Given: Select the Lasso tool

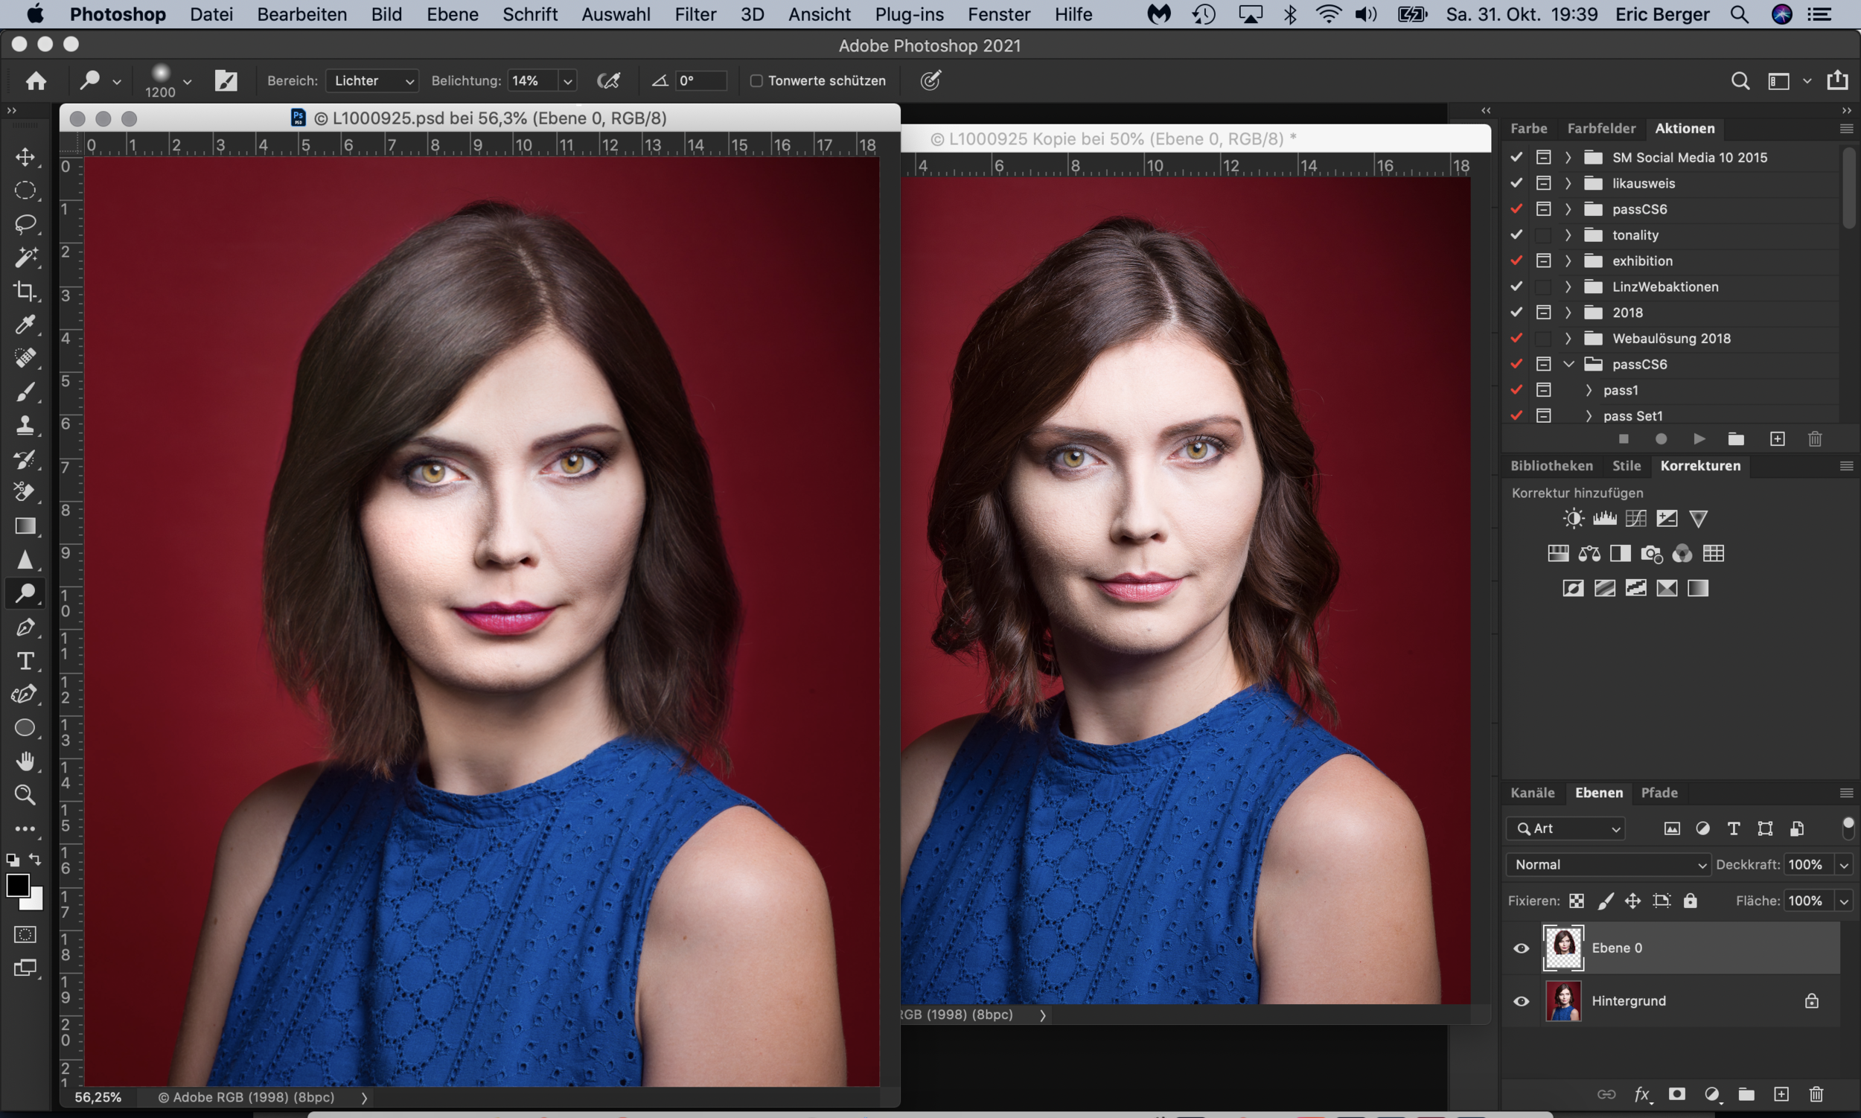Looking at the screenshot, I should (x=25, y=224).
